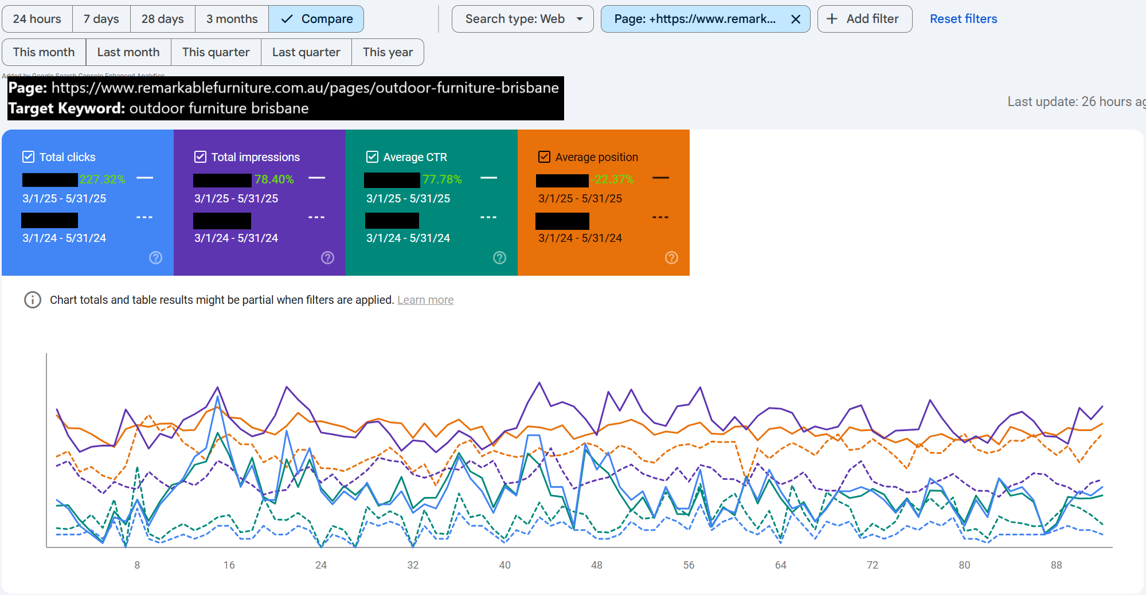Screen dimensions: 1146x595
Task: Click help icon on Total clicks card
Action: pyautogui.click(x=155, y=258)
